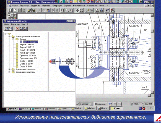The height and width of the screenshot is (123, 161).
Task: Click the second icon in library toolbar
Action: point(11,29)
